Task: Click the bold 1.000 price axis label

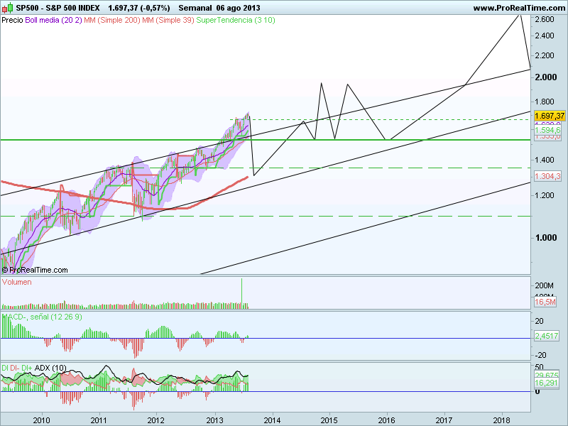Action: coord(545,238)
